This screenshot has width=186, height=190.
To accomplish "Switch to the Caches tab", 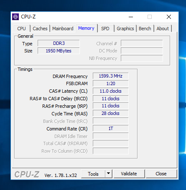I will (40, 29).
